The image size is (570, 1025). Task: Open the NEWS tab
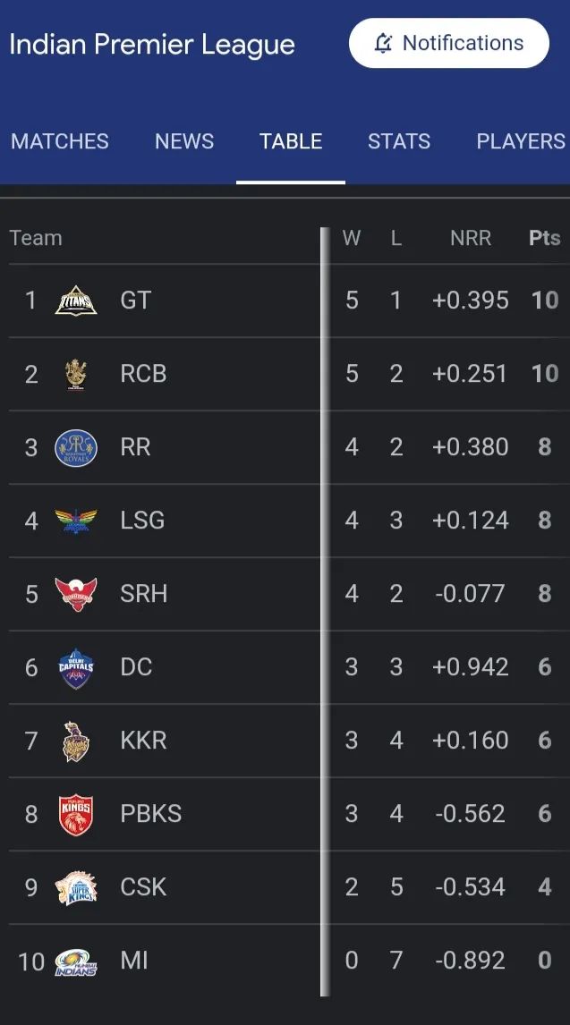coord(184,141)
